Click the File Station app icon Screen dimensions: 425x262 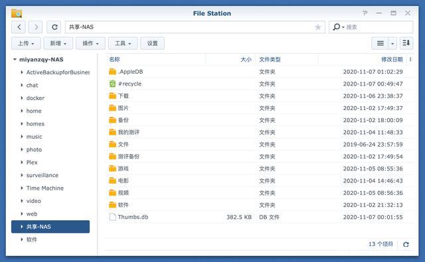pos(17,13)
